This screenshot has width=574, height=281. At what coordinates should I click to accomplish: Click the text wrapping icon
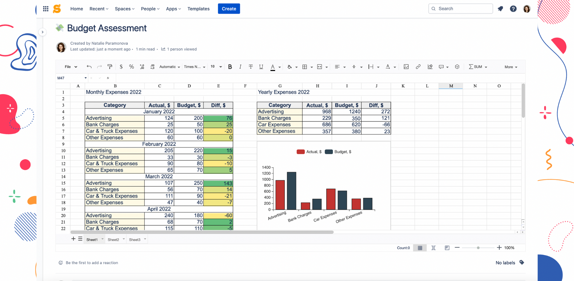[371, 67]
